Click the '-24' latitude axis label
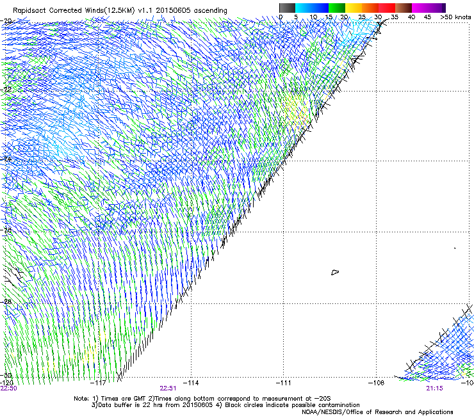 [6, 159]
